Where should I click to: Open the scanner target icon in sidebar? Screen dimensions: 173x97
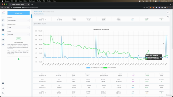pos(3,20)
